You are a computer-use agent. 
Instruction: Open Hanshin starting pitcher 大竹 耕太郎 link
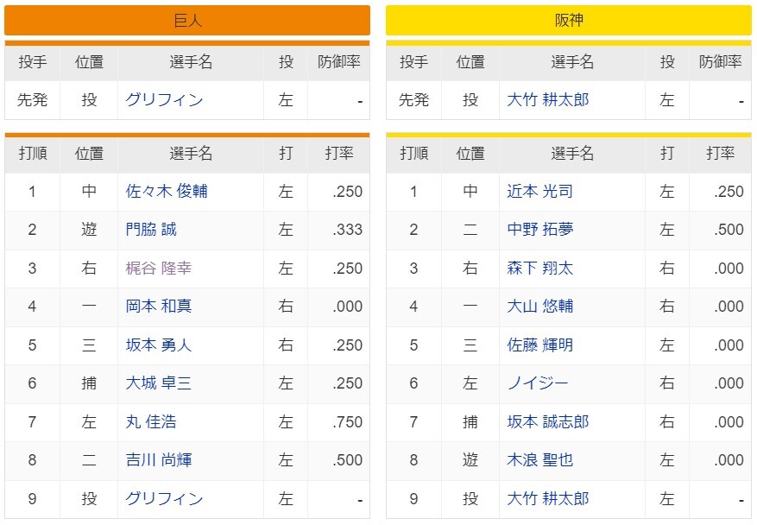(547, 100)
